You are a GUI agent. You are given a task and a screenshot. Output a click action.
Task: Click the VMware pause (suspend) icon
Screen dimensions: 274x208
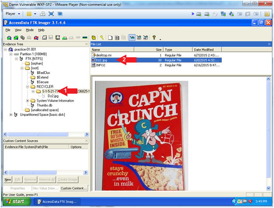(29, 14)
